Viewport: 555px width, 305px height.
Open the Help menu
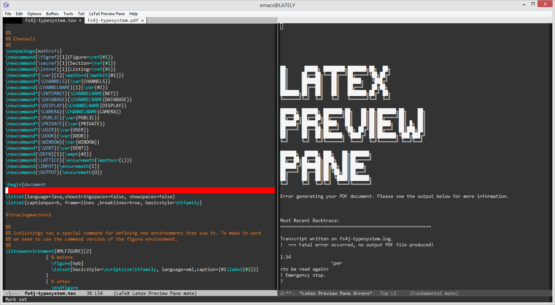pyautogui.click(x=133, y=14)
